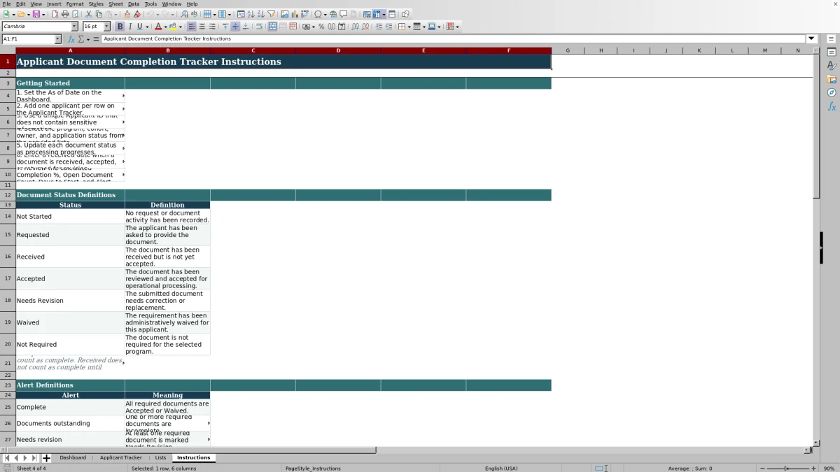
Task: Apply AutoFilter with the funnel icon
Action: pos(272,14)
